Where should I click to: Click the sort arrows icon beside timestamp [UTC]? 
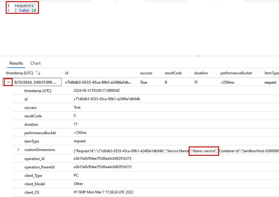pos(38,73)
